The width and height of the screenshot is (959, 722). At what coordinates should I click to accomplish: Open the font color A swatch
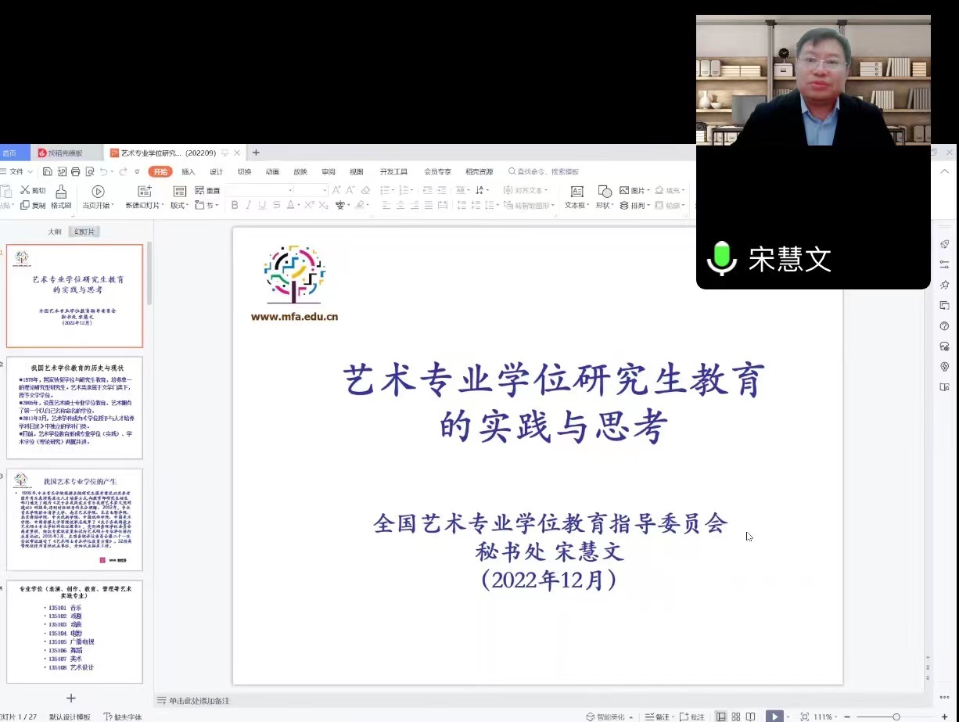click(291, 205)
